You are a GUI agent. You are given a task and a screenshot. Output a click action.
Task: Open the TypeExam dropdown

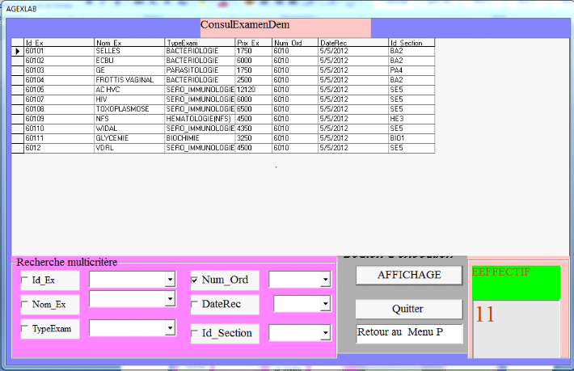click(x=170, y=328)
